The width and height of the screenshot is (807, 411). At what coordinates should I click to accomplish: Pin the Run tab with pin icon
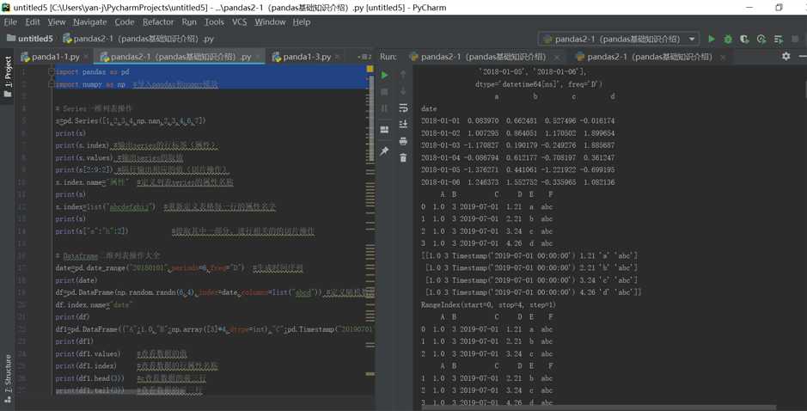[384, 151]
